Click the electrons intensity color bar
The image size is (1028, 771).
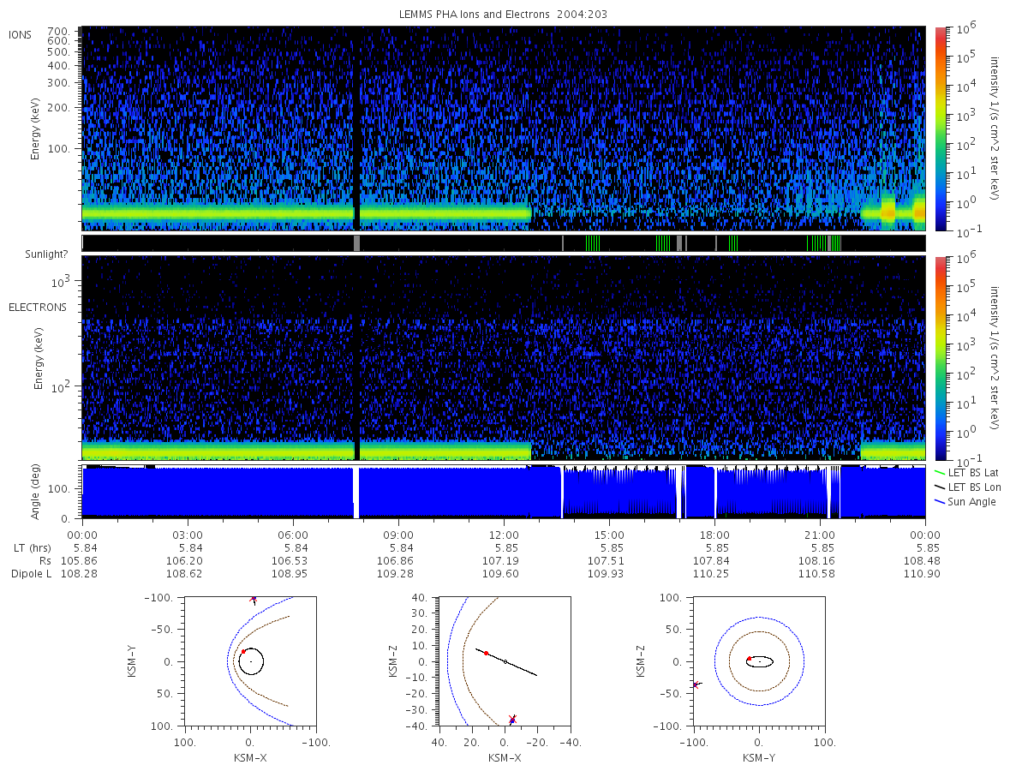pos(940,358)
